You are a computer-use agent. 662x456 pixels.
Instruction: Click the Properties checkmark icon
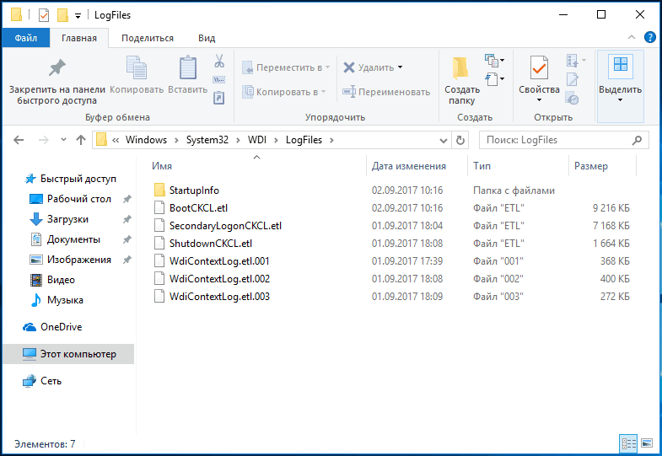(x=539, y=67)
